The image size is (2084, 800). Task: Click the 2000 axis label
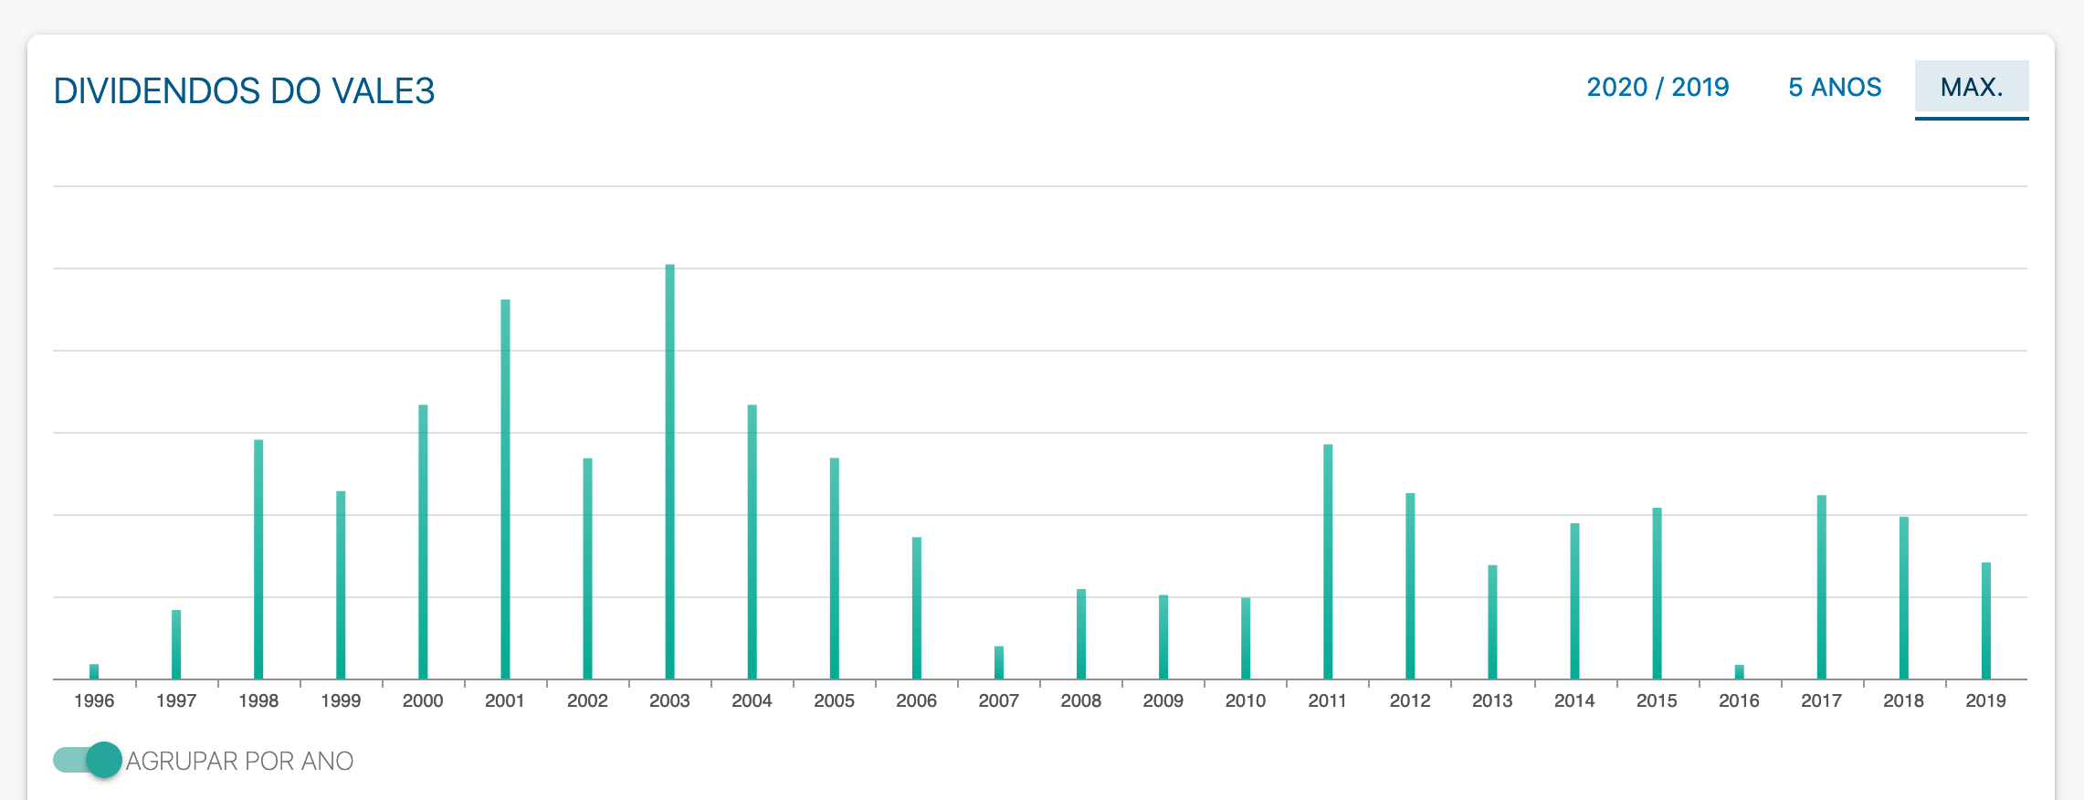(x=423, y=700)
